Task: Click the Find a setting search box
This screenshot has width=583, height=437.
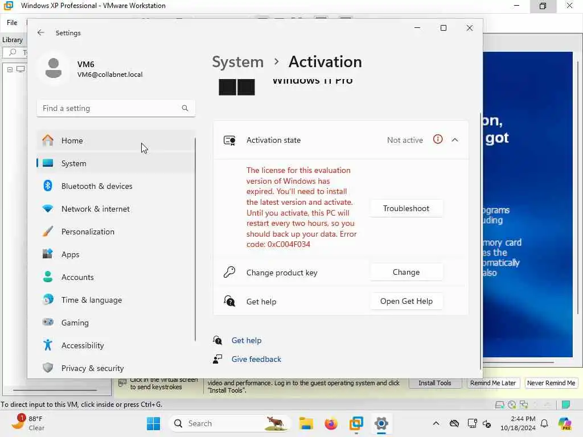Action: [x=116, y=108]
